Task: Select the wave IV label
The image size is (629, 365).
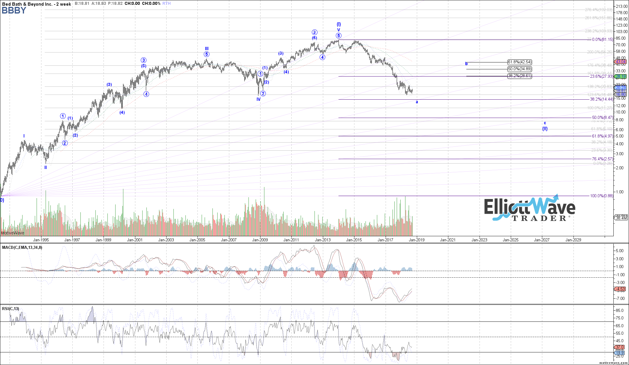Action: tap(258, 99)
